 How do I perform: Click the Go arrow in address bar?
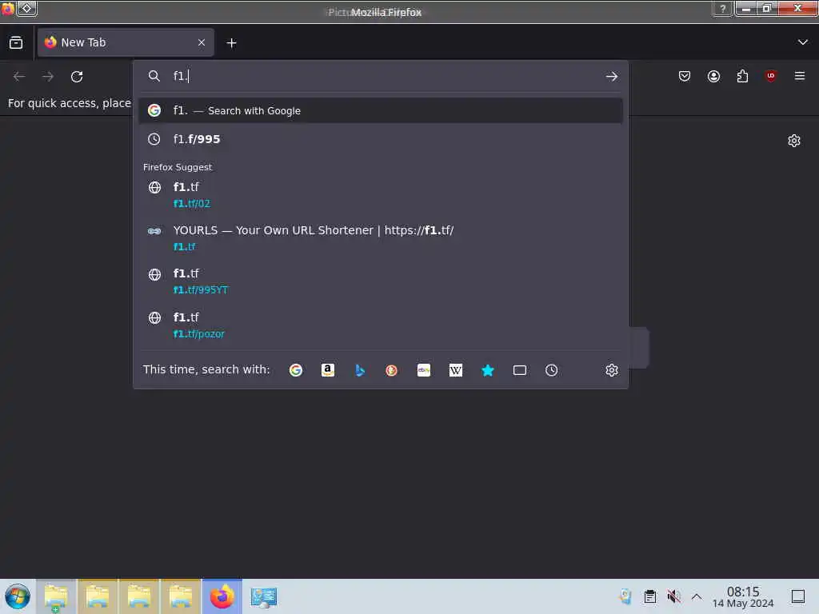pos(612,77)
